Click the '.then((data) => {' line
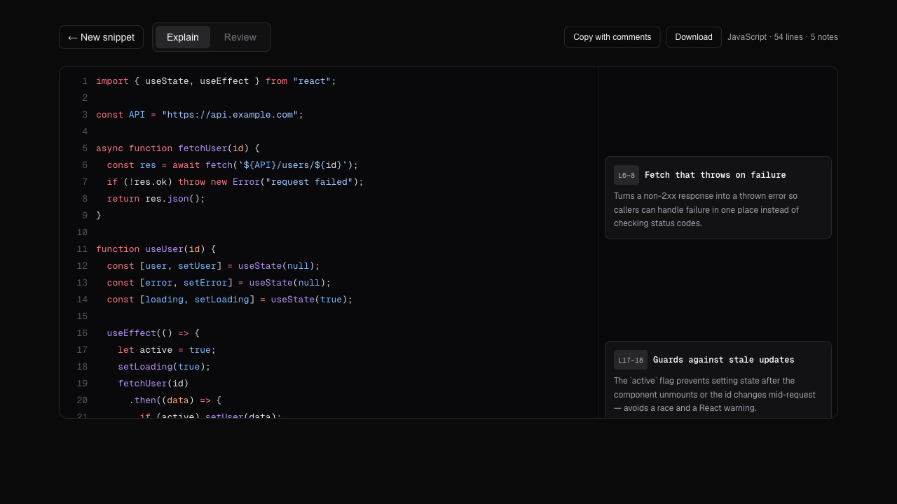 (x=175, y=400)
